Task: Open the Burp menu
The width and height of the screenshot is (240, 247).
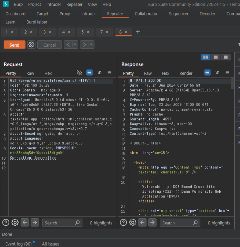Action: (18, 4)
